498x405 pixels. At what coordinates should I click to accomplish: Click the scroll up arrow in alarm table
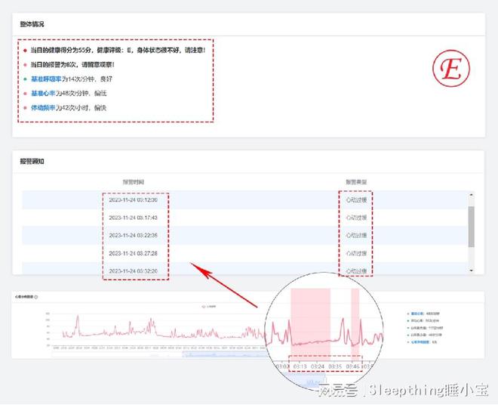(x=472, y=195)
